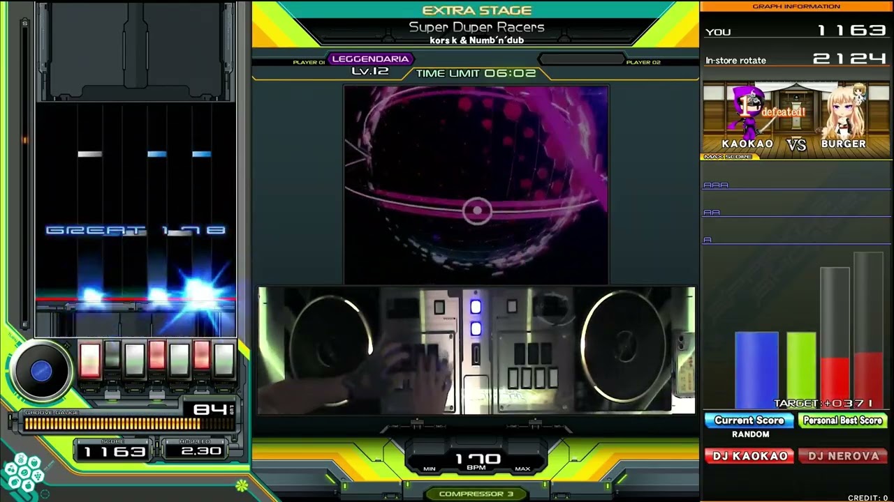Click the AAA grade line label
The image size is (894, 502).
[716, 185]
